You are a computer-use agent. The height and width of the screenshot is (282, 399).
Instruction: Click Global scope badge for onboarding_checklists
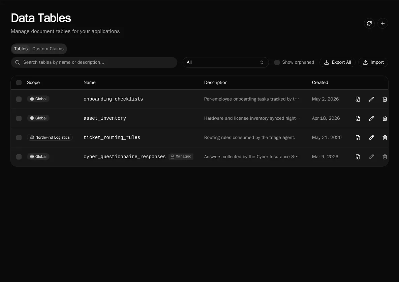click(x=38, y=99)
